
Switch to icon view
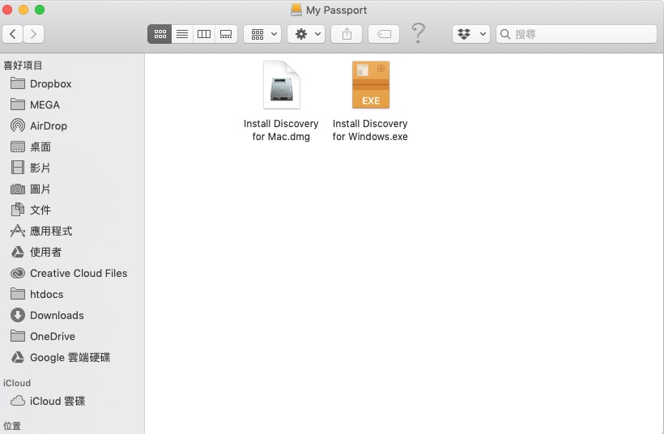tap(160, 34)
